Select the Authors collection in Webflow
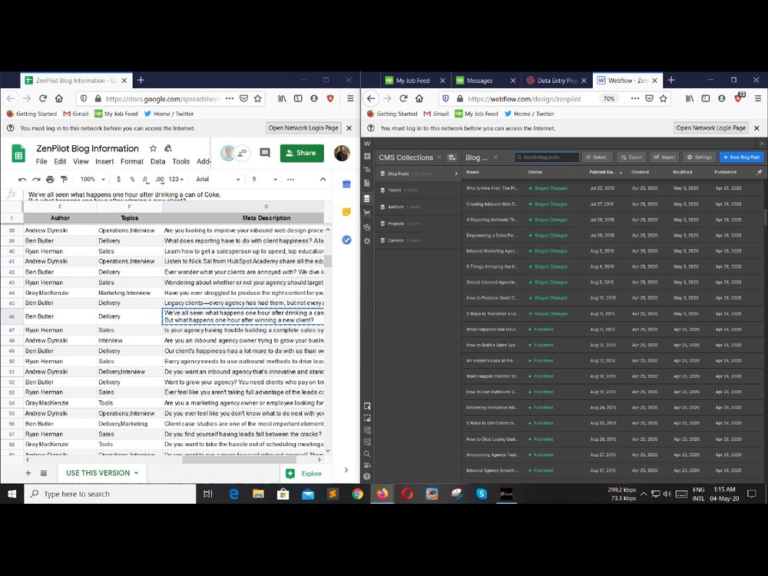Viewport: 768px width, 576px height. (x=418, y=207)
